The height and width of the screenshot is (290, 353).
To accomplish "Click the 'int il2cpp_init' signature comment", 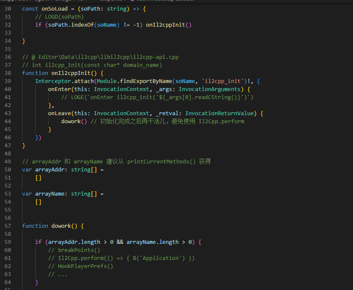I will [92, 65].
